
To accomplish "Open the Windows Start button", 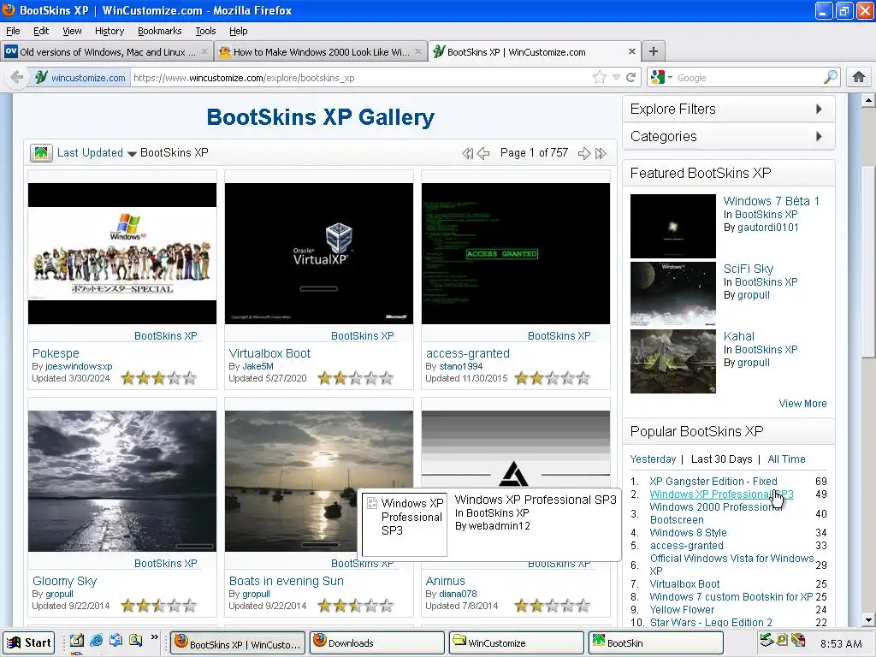I will (x=29, y=643).
